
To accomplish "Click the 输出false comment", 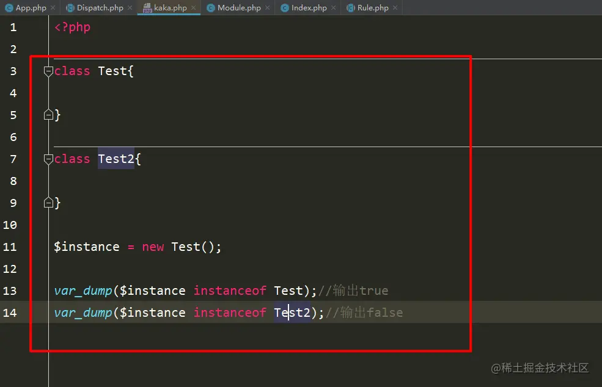I will pos(364,313).
